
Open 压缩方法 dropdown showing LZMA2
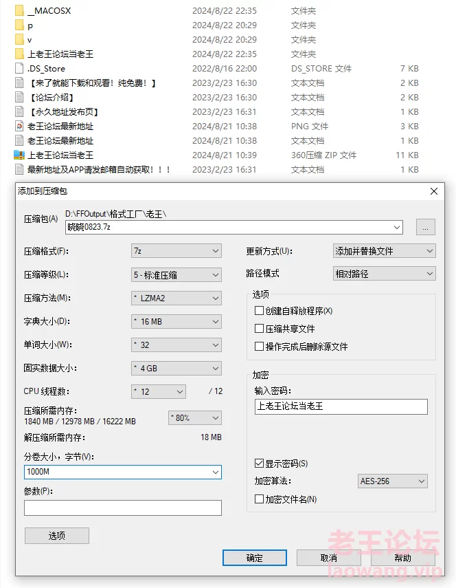point(176,298)
